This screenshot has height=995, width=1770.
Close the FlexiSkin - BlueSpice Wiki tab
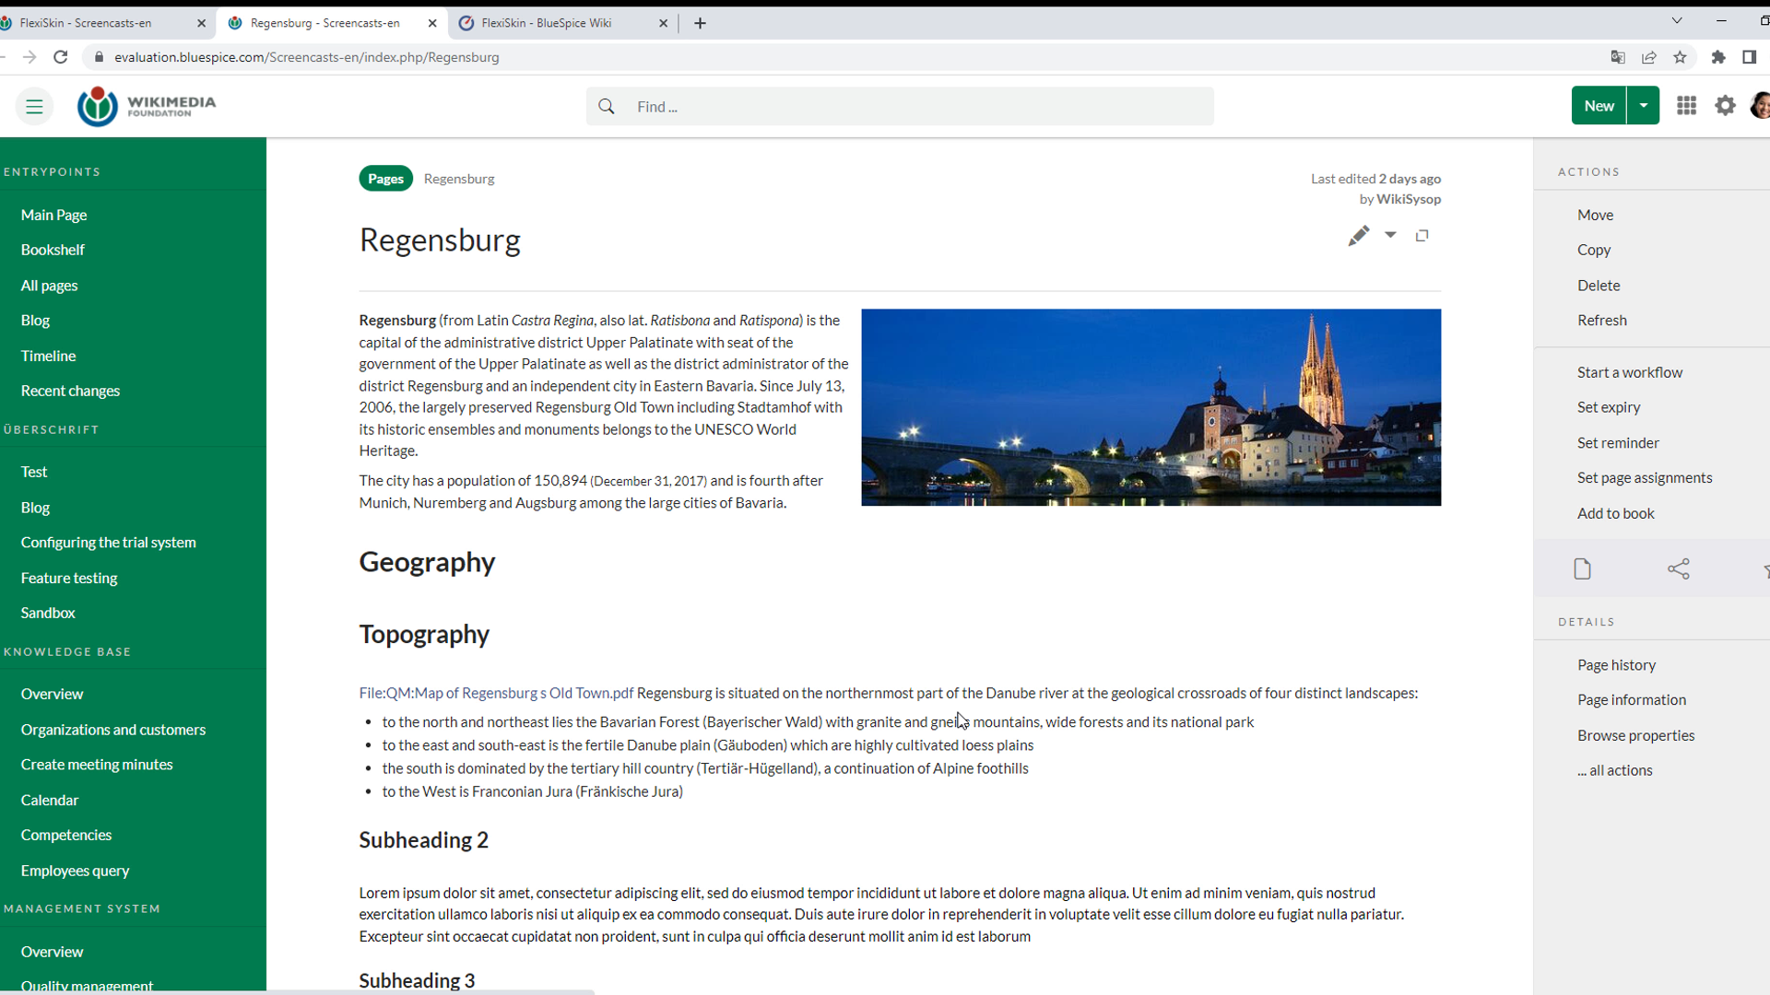click(x=663, y=23)
